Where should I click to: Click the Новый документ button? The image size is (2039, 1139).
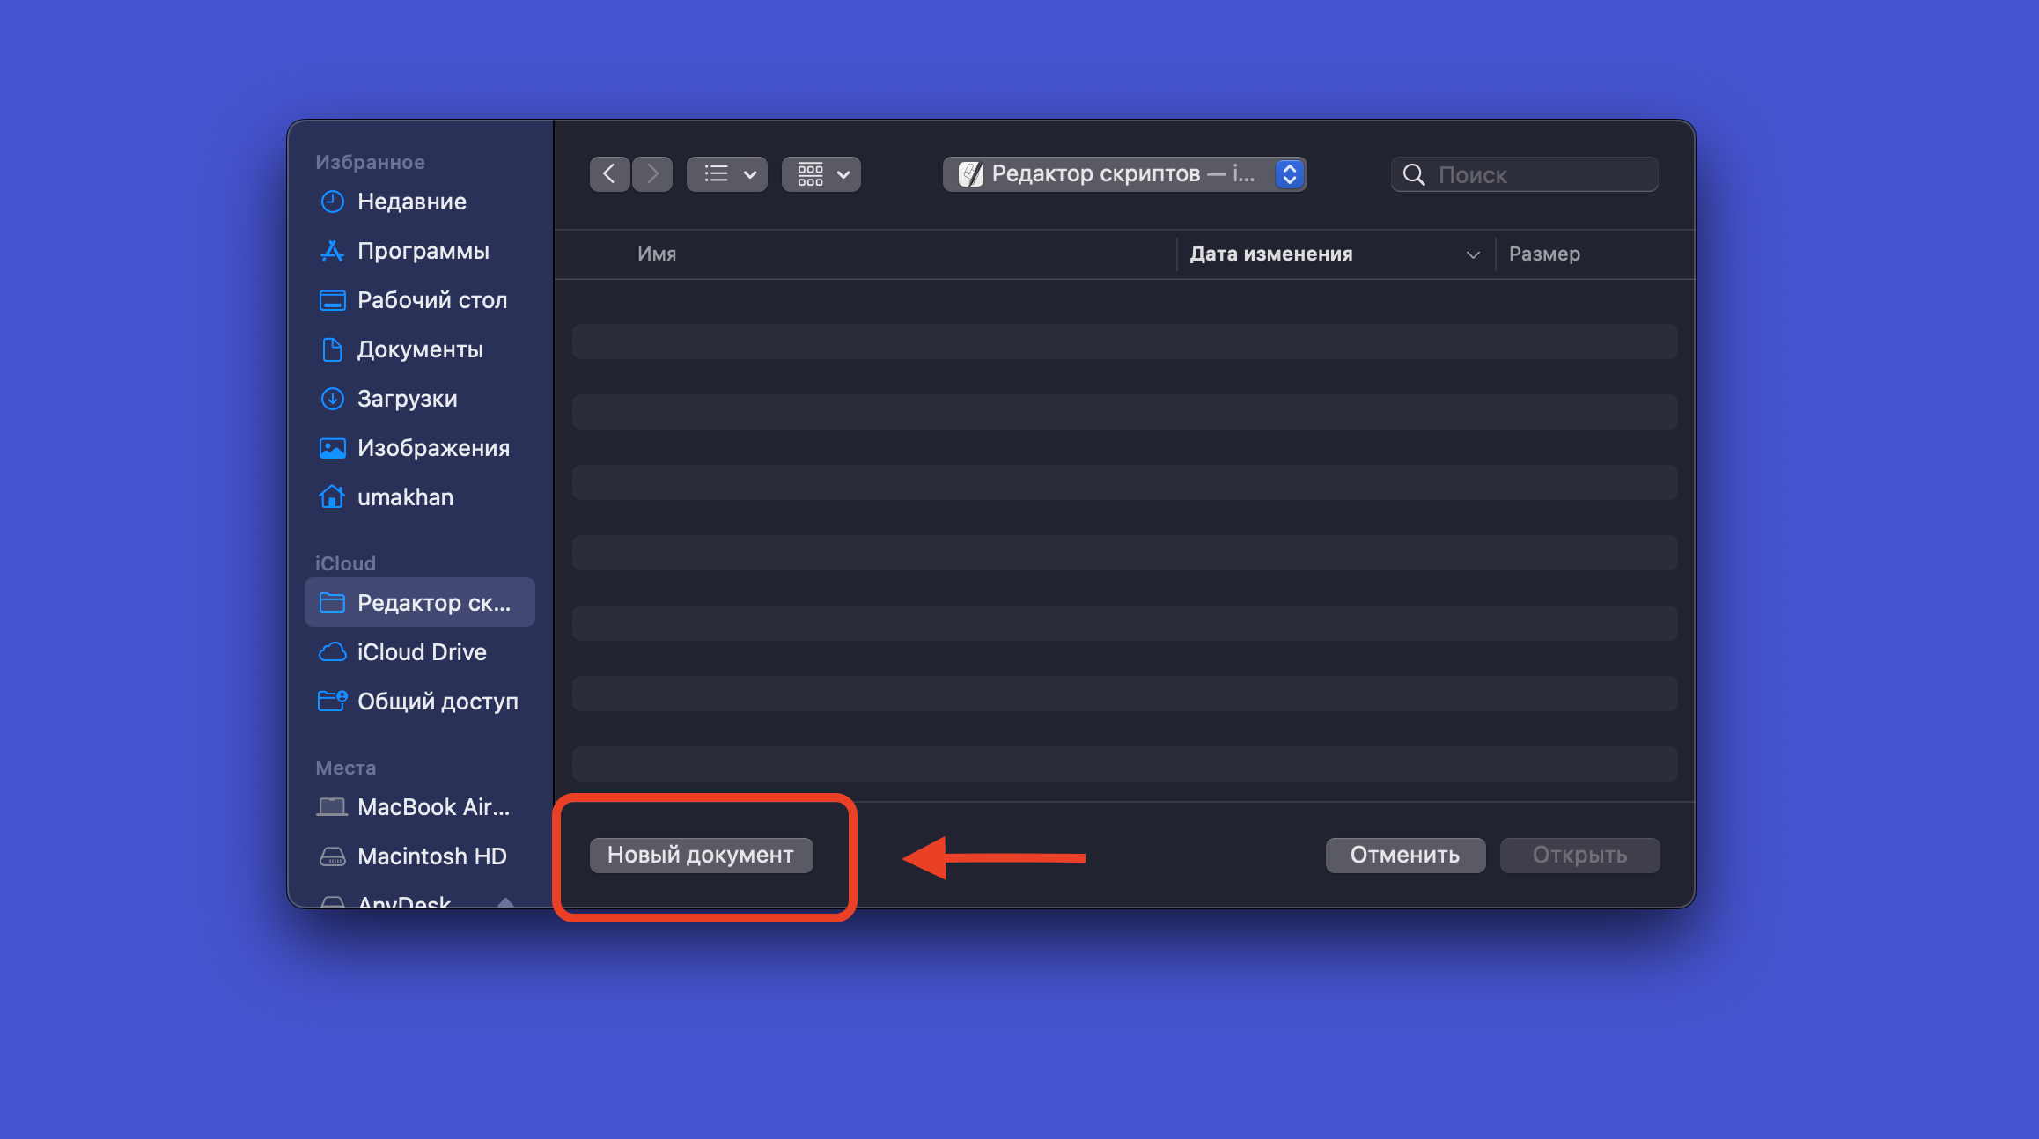701,856
